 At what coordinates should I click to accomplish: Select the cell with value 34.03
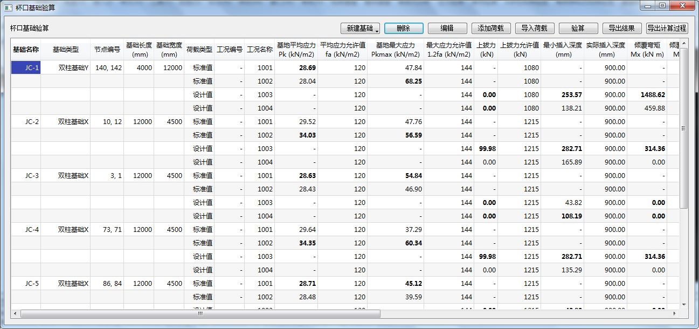296,135
